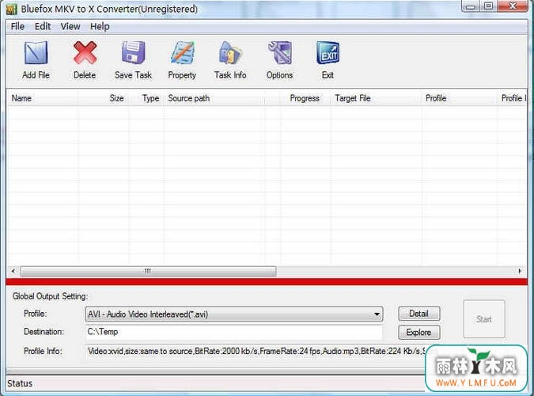Open the Help menu
The image size is (534, 396).
pyautogui.click(x=100, y=26)
